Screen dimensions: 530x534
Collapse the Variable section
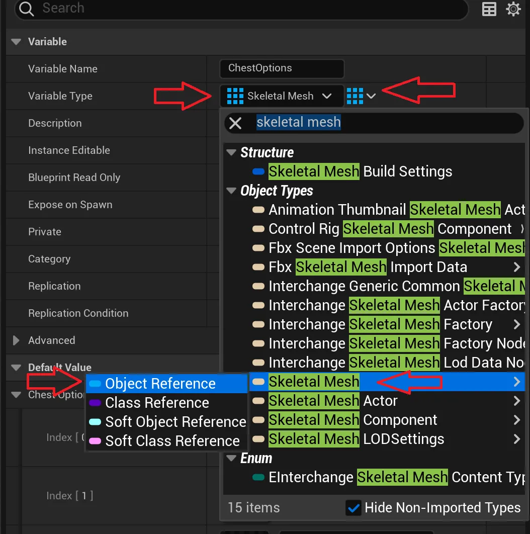16,42
